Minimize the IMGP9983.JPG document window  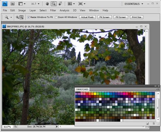137,27
